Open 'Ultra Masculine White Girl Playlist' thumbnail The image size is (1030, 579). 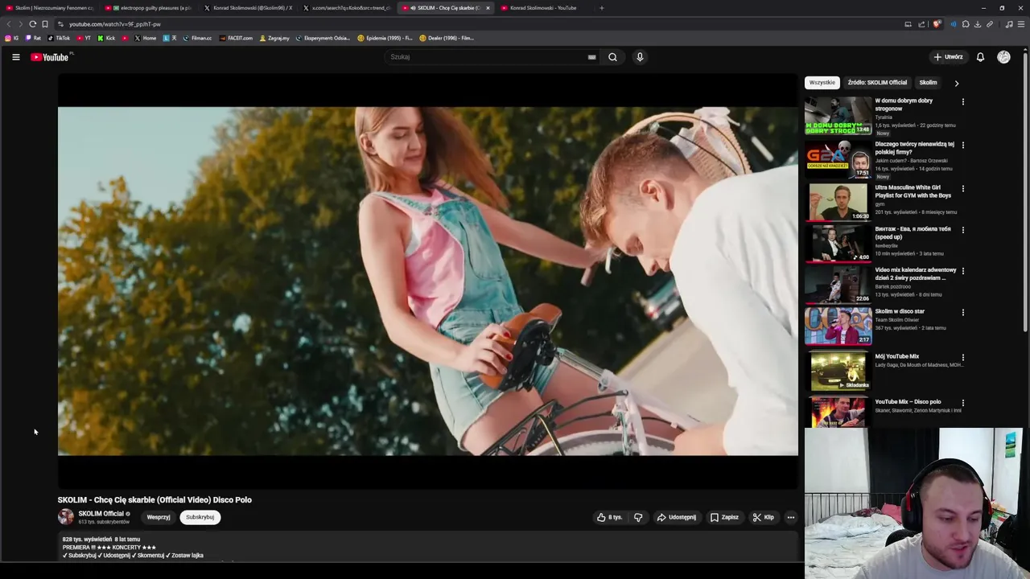[x=838, y=202]
